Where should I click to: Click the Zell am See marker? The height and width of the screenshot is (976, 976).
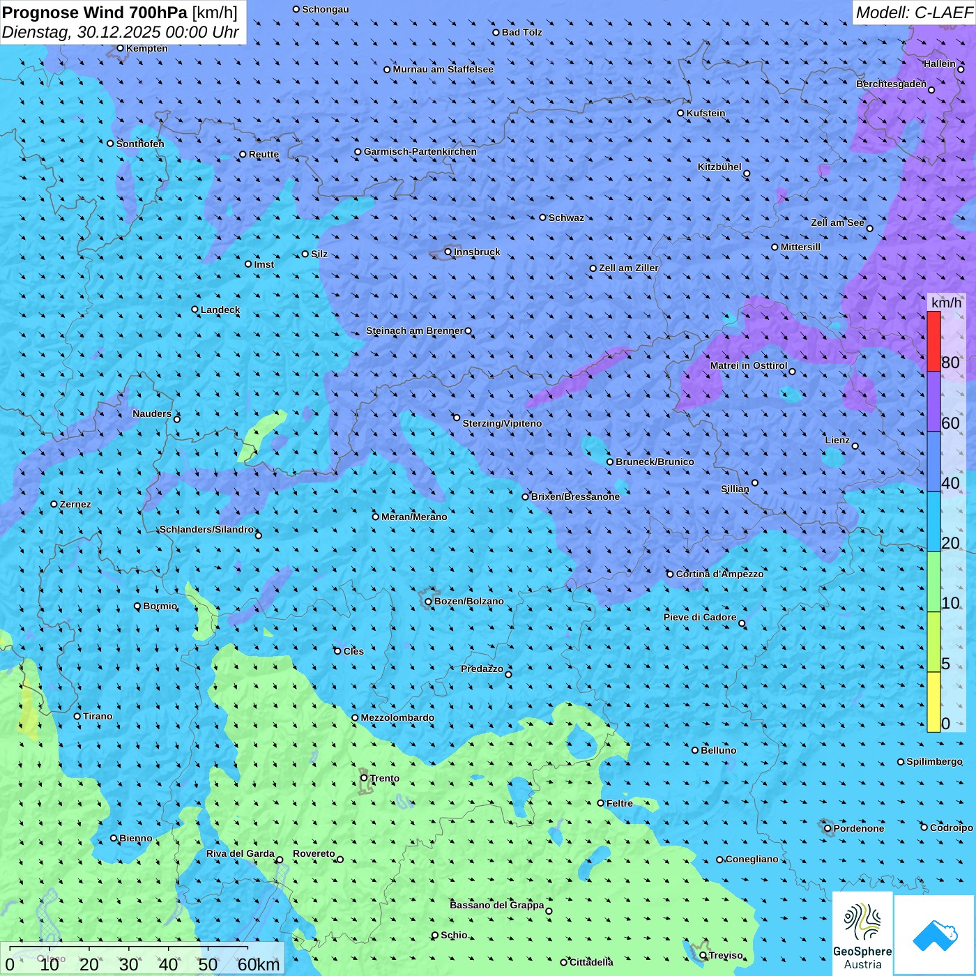(869, 229)
